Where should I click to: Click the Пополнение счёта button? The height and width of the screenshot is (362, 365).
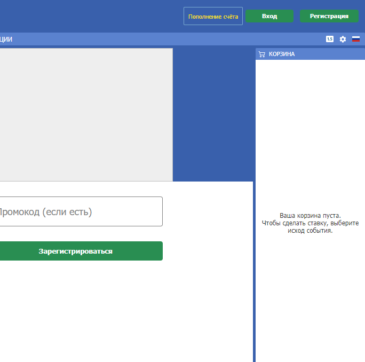[213, 16]
